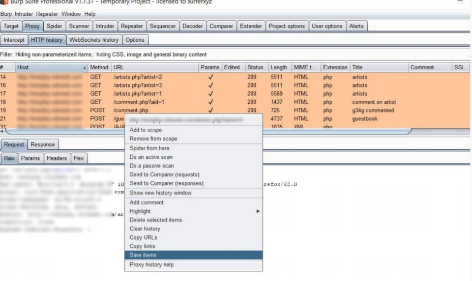Sort by the Comment column header
The width and height of the screenshot is (472, 281).
pyautogui.click(x=430, y=68)
